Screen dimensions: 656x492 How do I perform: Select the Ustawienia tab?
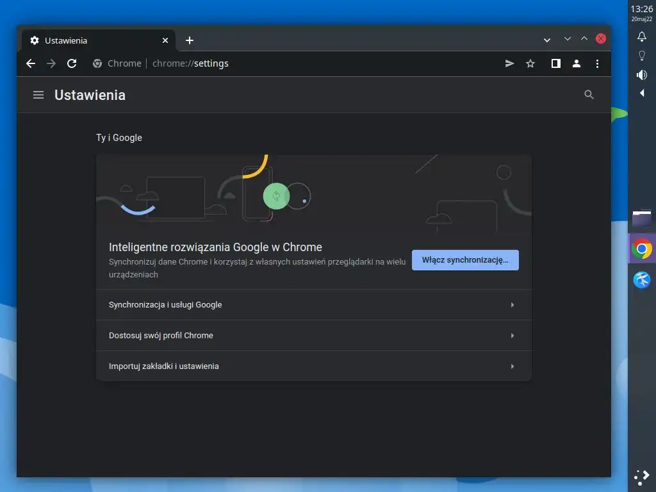coord(99,40)
